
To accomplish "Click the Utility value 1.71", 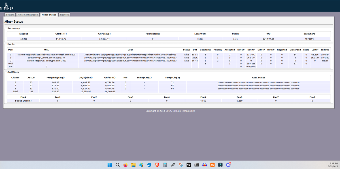I will [x=235, y=39].
